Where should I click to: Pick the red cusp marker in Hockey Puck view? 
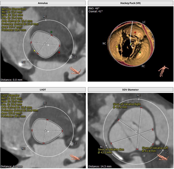tap(135, 32)
